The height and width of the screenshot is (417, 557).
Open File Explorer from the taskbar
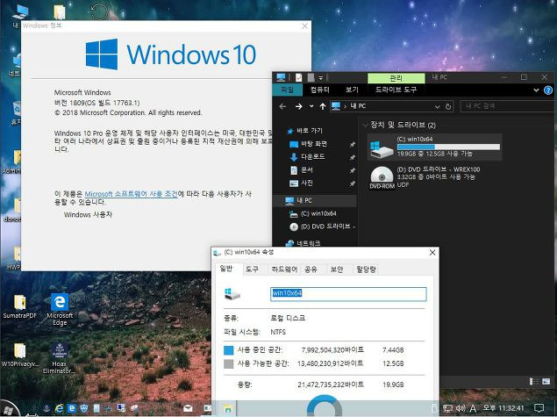tap(228, 408)
